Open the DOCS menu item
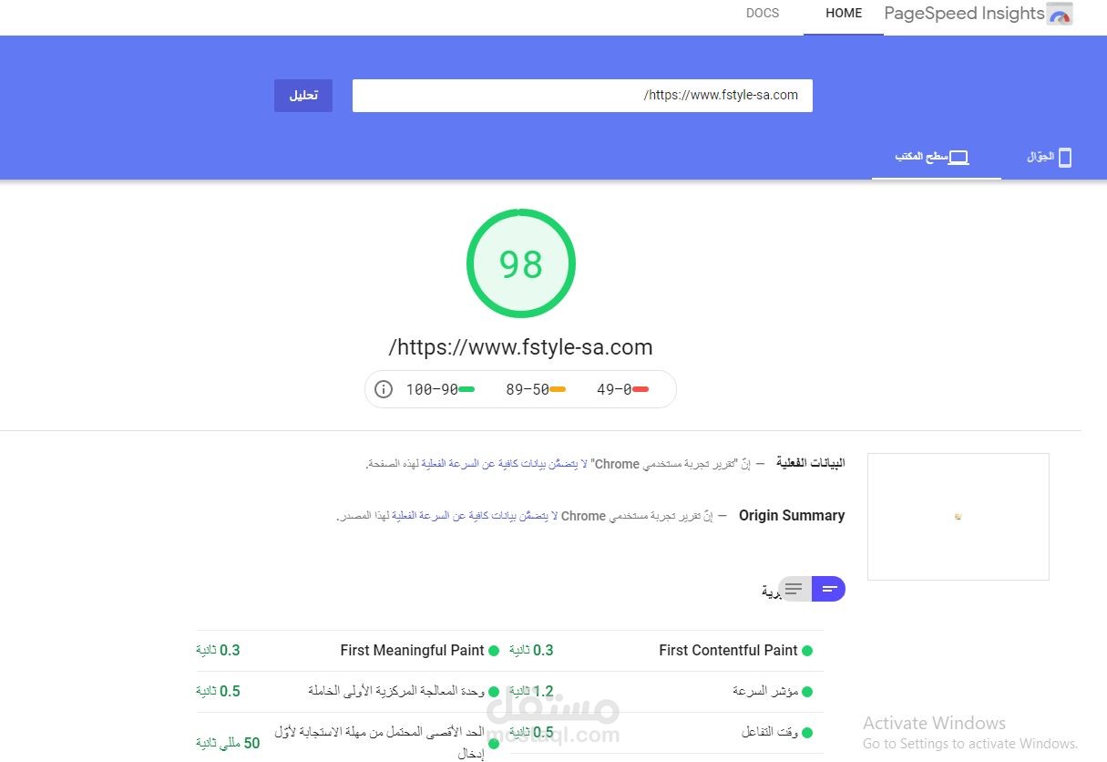Image resolution: width=1107 pixels, height=762 pixels. (x=763, y=14)
